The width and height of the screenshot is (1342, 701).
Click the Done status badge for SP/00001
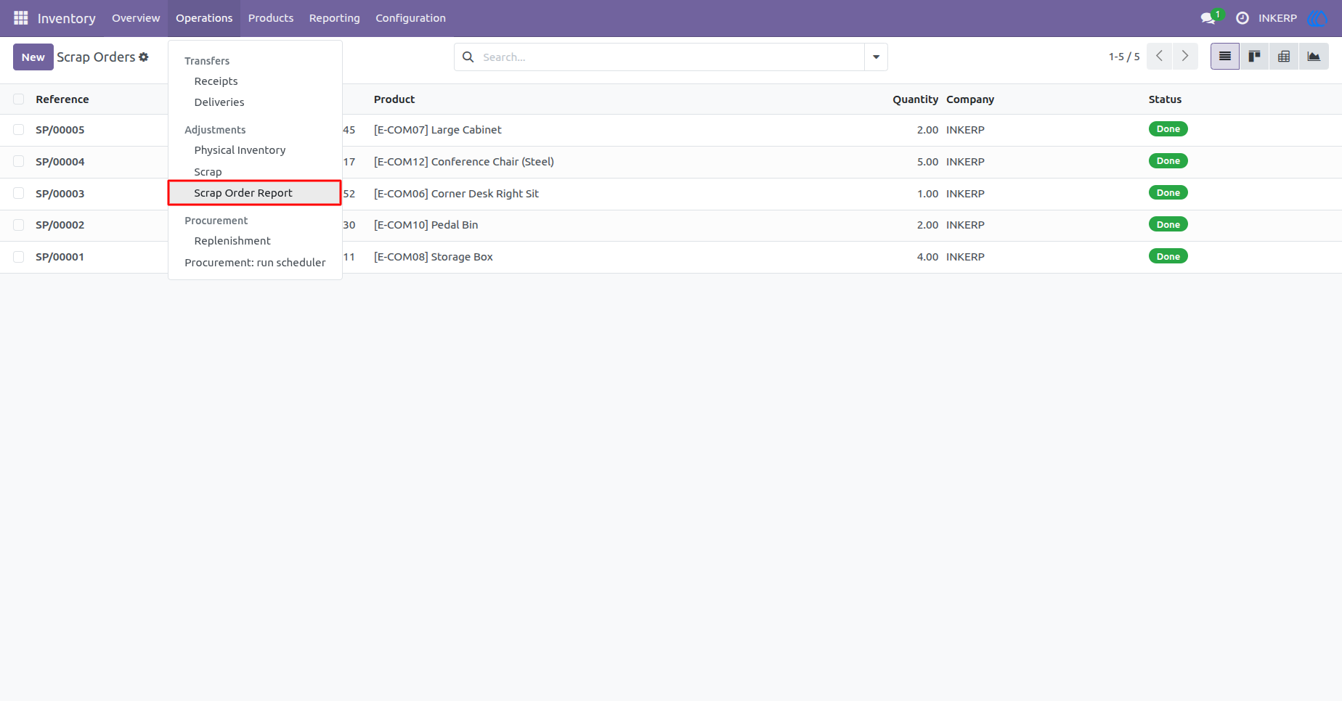(1168, 256)
